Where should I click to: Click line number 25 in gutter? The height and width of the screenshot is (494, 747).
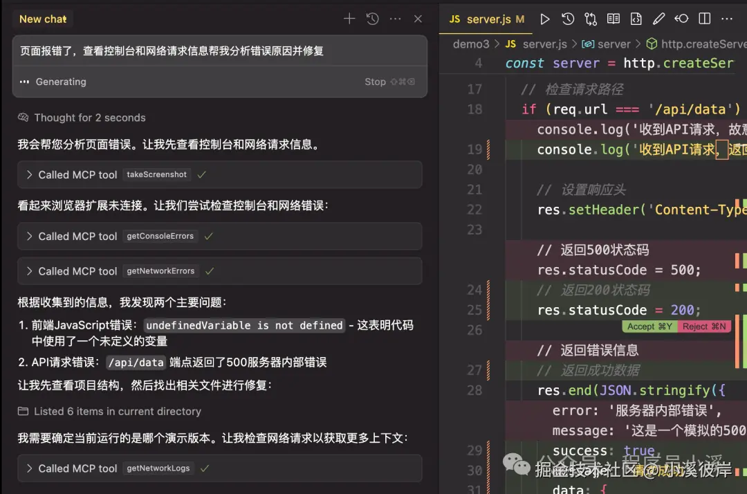coord(474,310)
